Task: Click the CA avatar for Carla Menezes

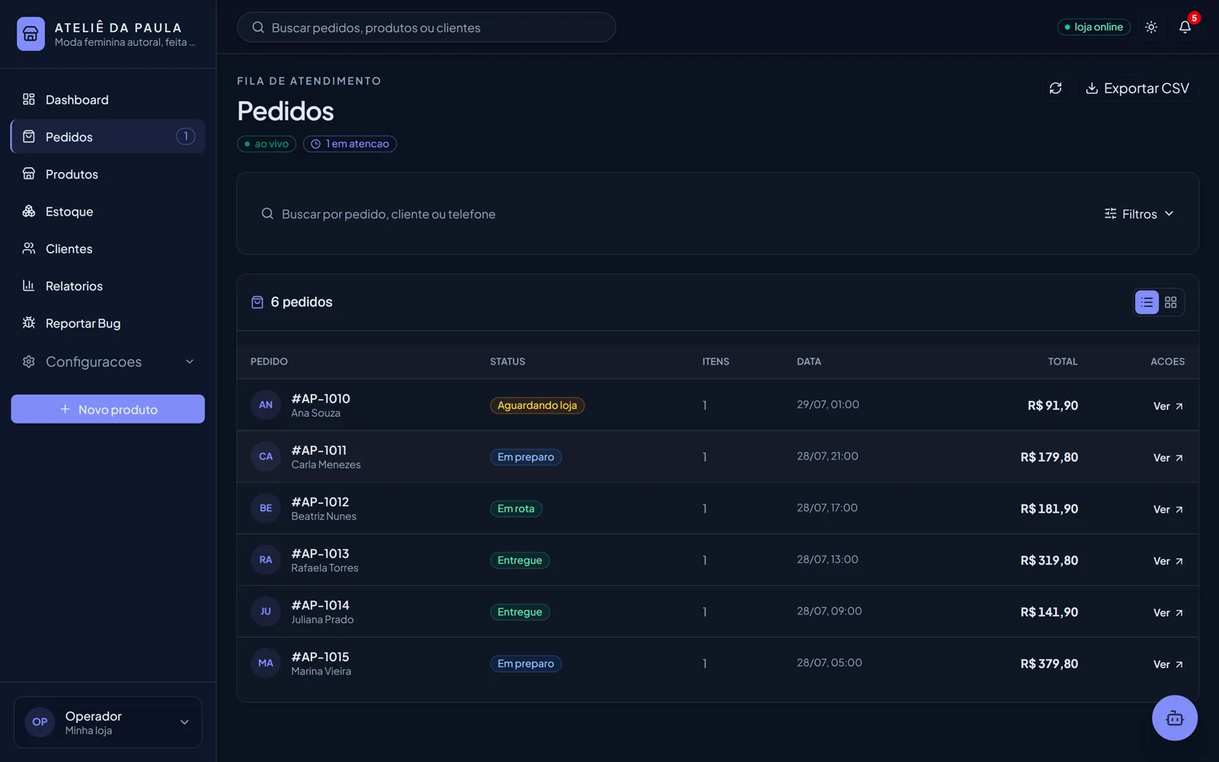Action: 266,456
